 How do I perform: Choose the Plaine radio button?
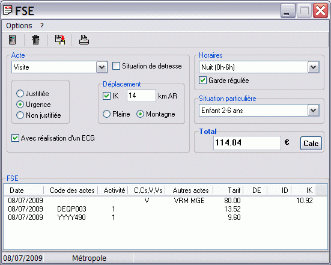point(106,114)
